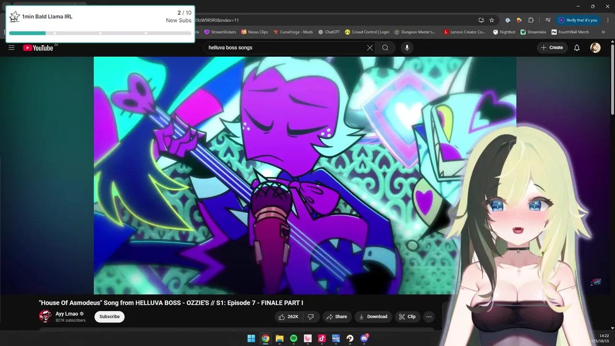Download the video
615x346 pixels.
point(373,317)
